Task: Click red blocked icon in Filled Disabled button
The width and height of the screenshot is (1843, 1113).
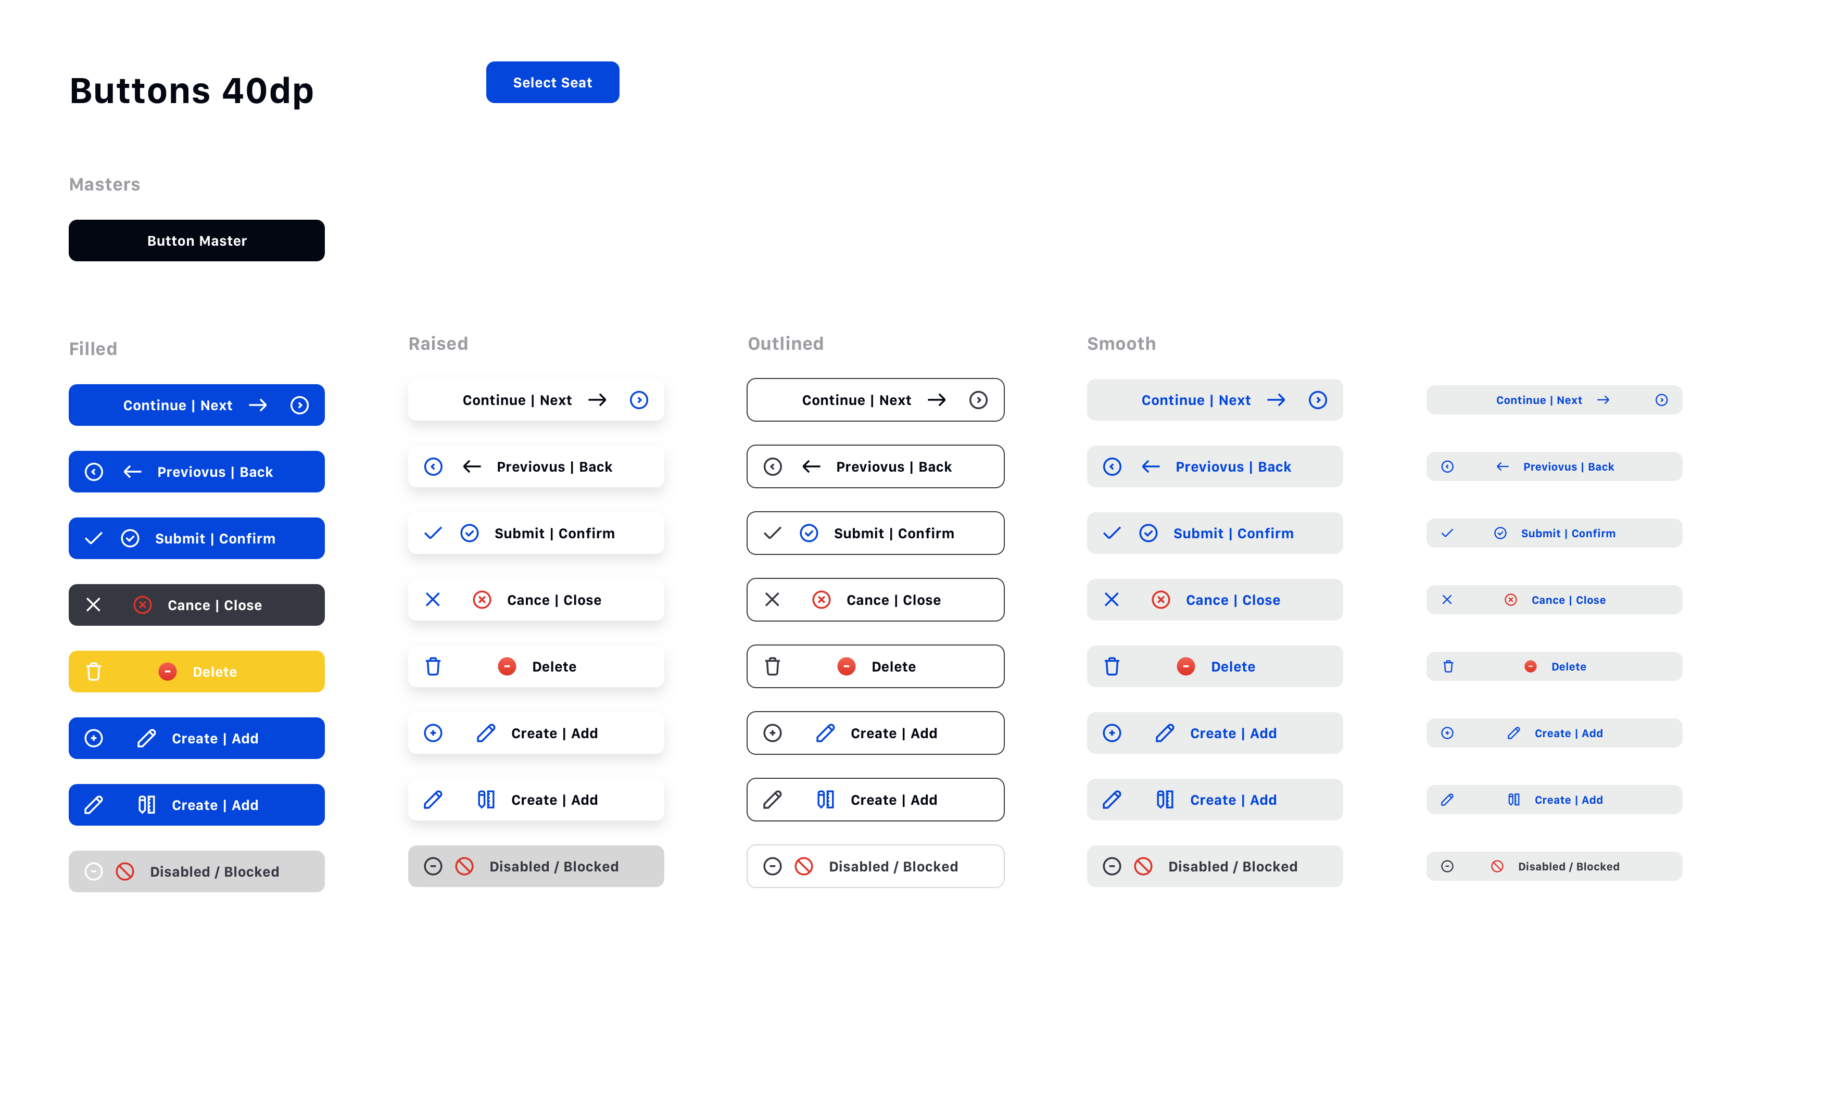Action: (x=125, y=871)
